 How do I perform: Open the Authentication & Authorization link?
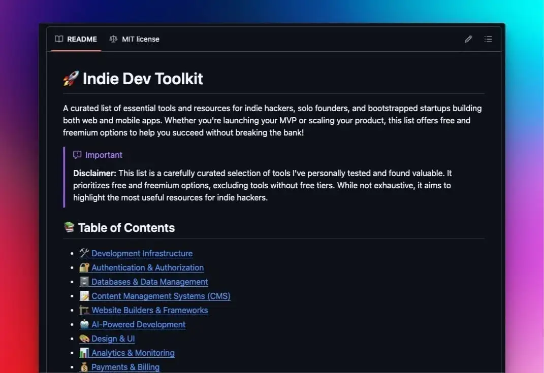[x=147, y=267]
